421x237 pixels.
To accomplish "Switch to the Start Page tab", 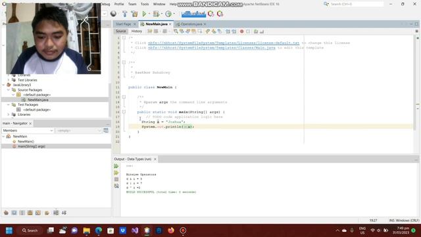I will tap(123, 24).
